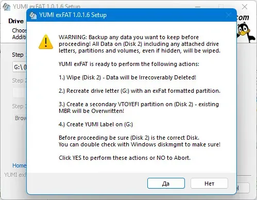
Task: Click the blue dialog title bar text
Action: pyautogui.click(x=73, y=15)
